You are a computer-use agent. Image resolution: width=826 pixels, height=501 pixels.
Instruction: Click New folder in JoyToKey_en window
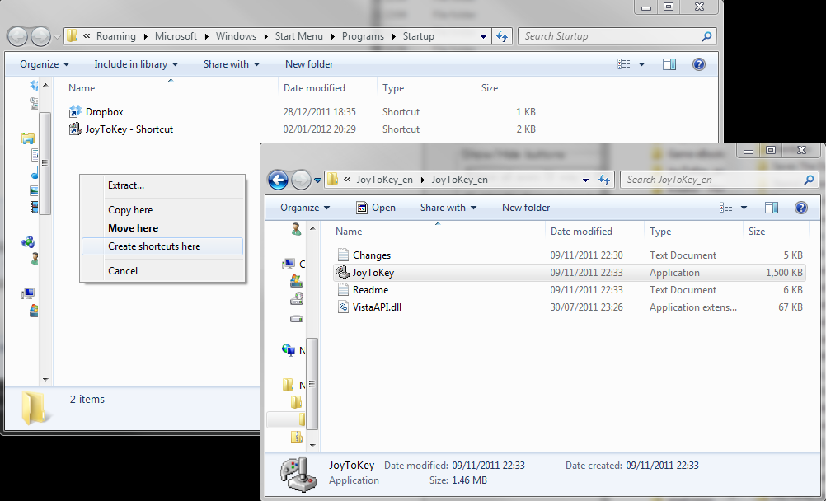[x=526, y=208]
